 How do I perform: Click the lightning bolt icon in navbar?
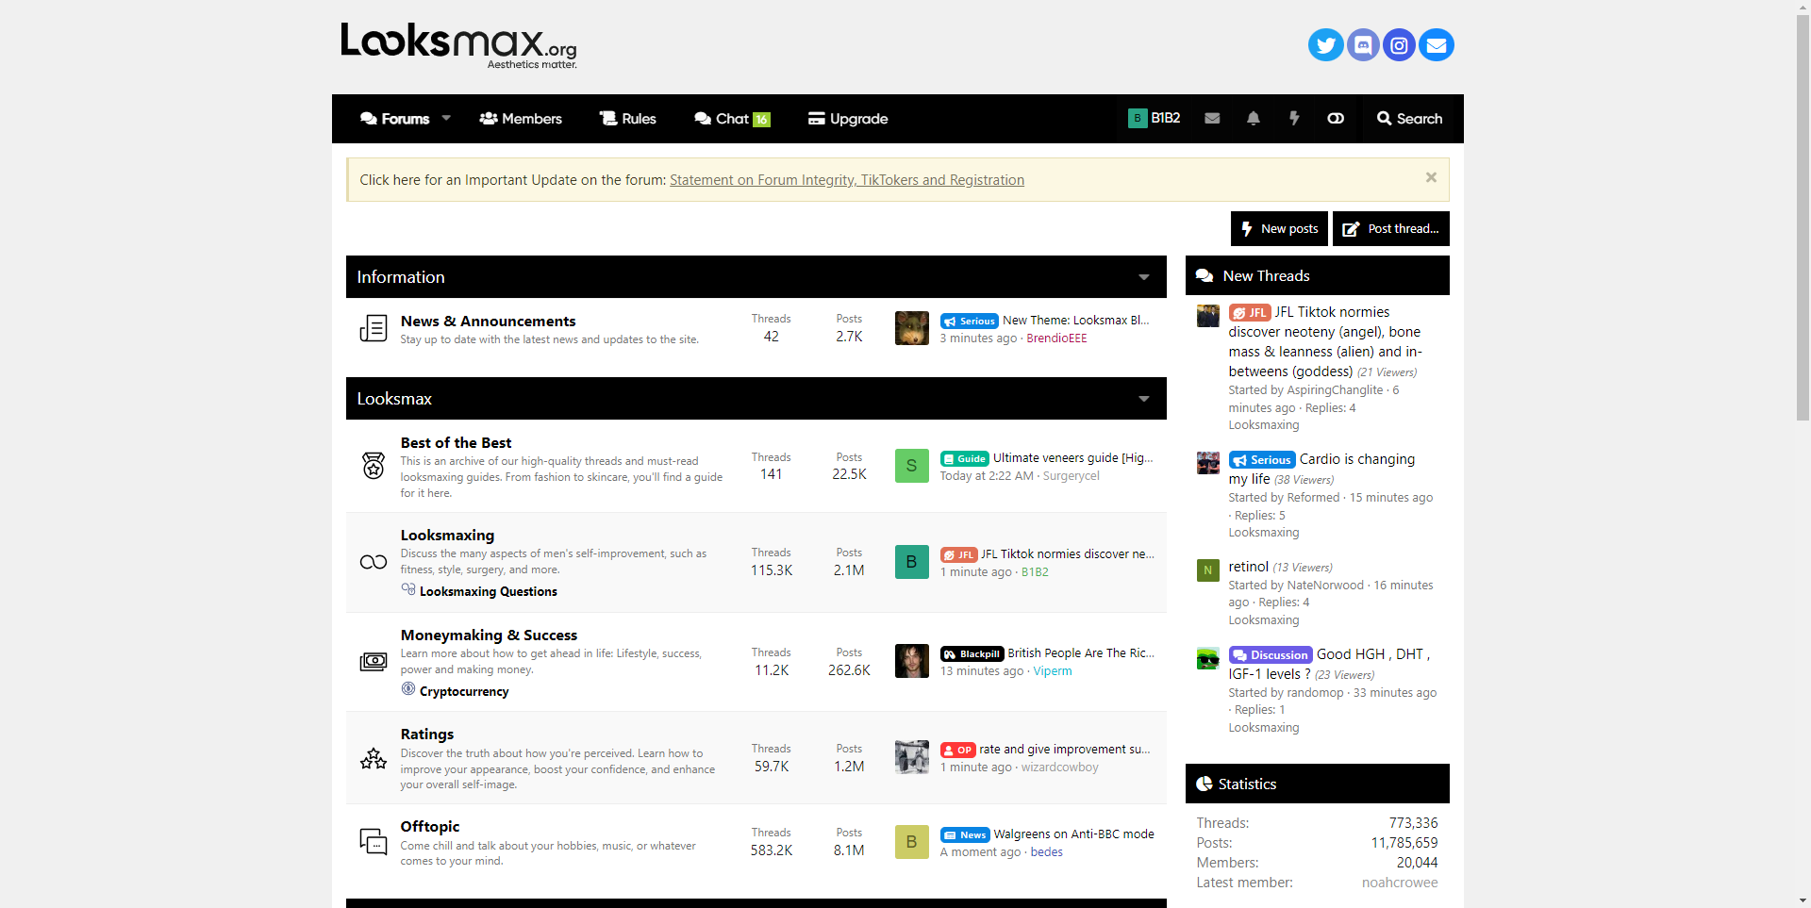point(1294,119)
